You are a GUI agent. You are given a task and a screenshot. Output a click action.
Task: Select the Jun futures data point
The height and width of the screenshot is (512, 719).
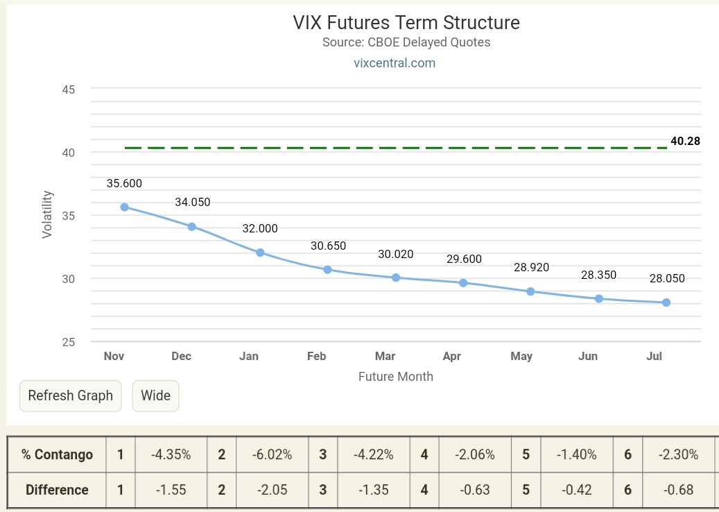click(599, 298)
